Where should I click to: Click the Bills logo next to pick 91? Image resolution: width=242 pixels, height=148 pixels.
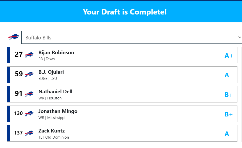coord(29,94)
